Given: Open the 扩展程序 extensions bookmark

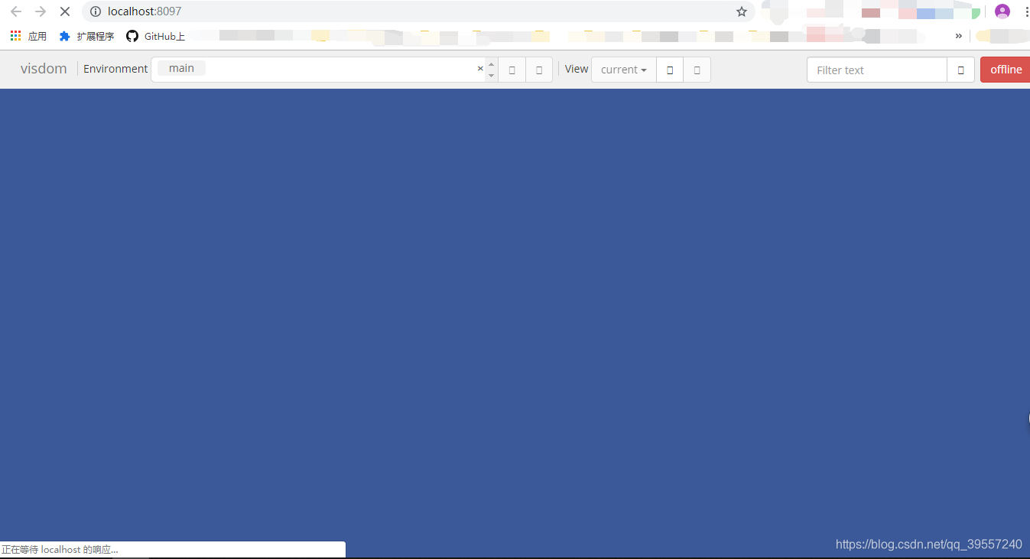Looking at the screenshot, I should coord(86,36).
